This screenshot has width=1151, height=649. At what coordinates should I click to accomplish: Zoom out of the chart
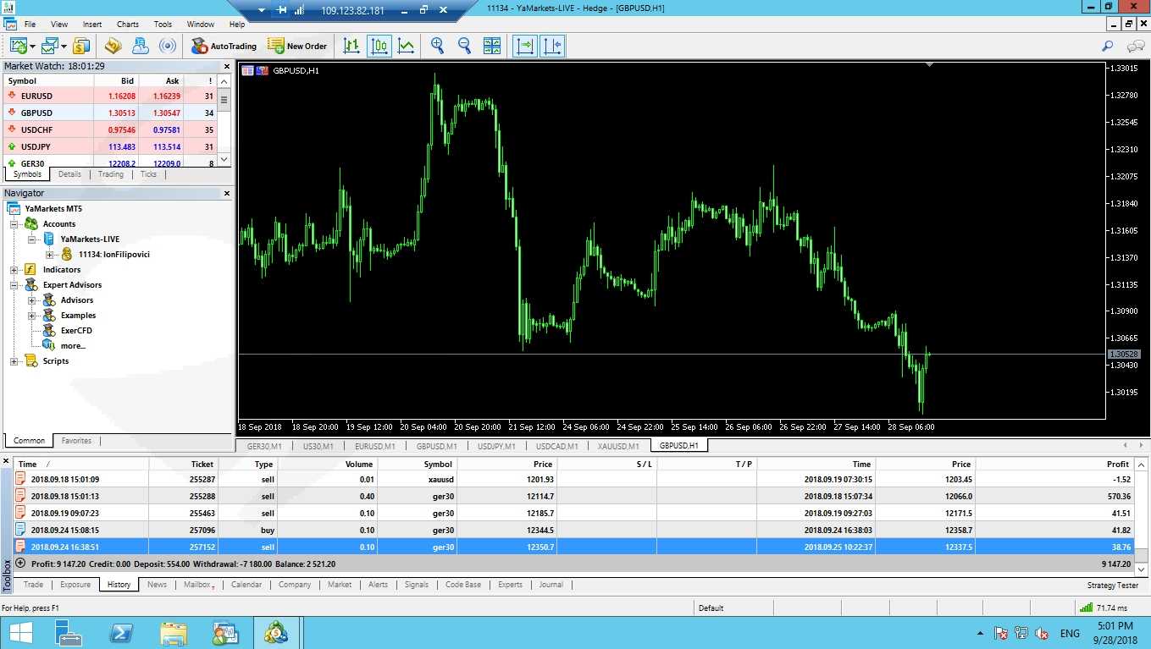click(x=464, y=46)
